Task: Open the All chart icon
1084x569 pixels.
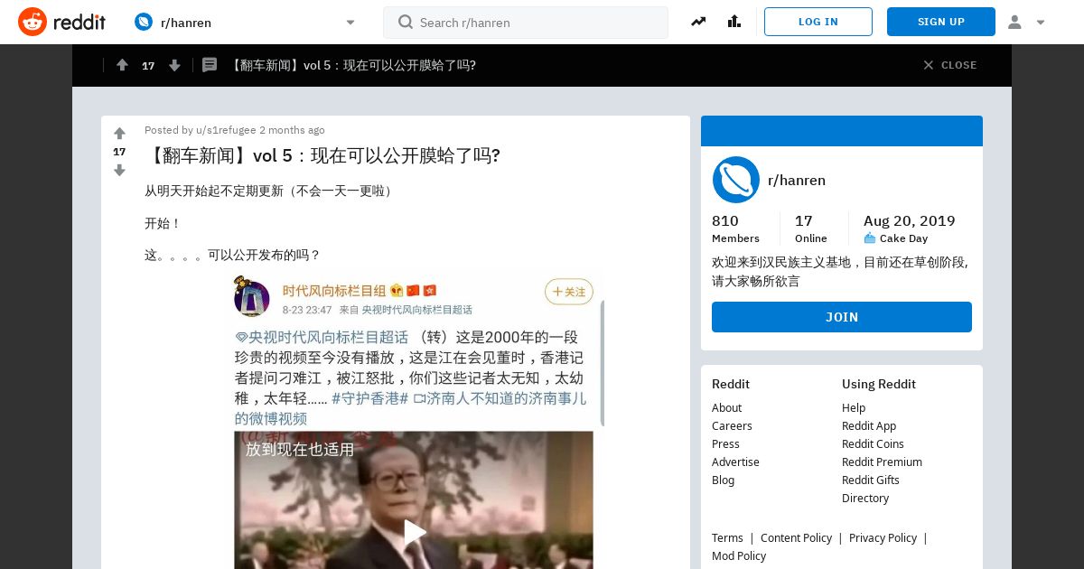Action: tap(734, 22)
